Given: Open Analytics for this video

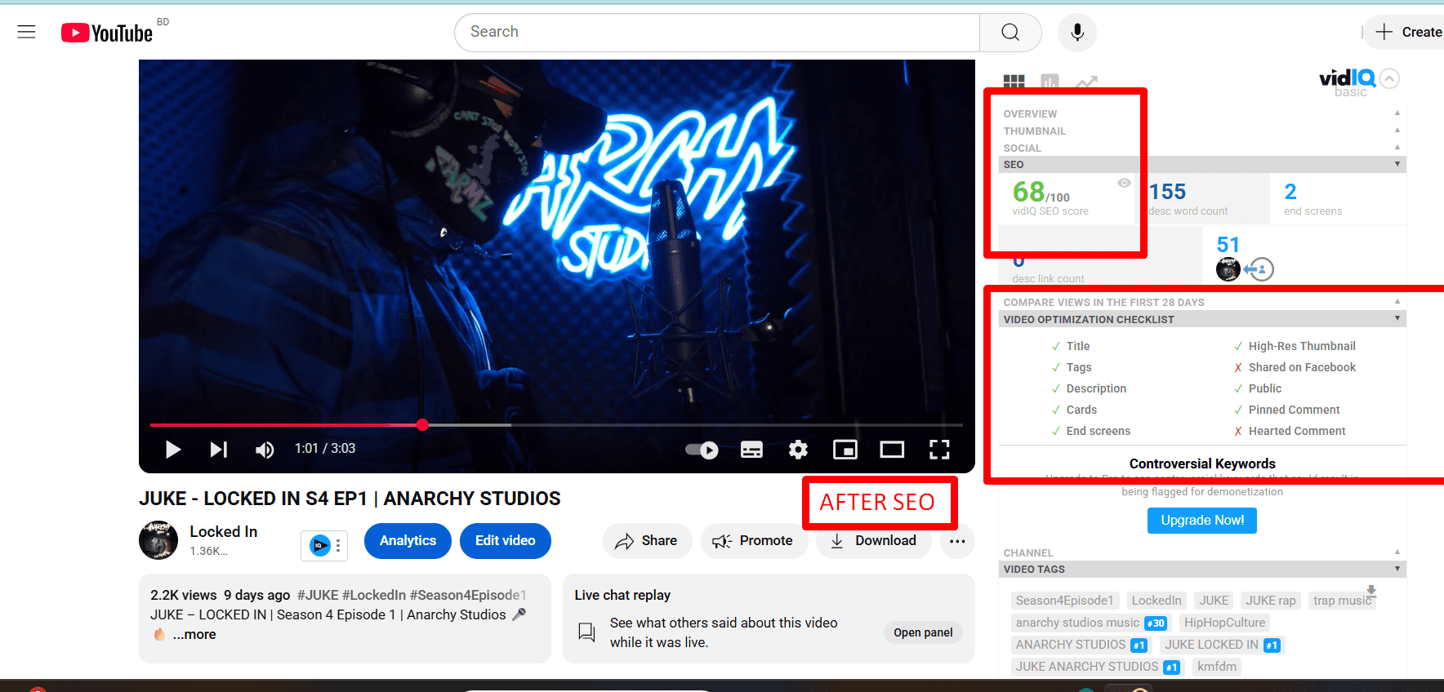Looking at the screenshot, I should click(x=408, y=540).
